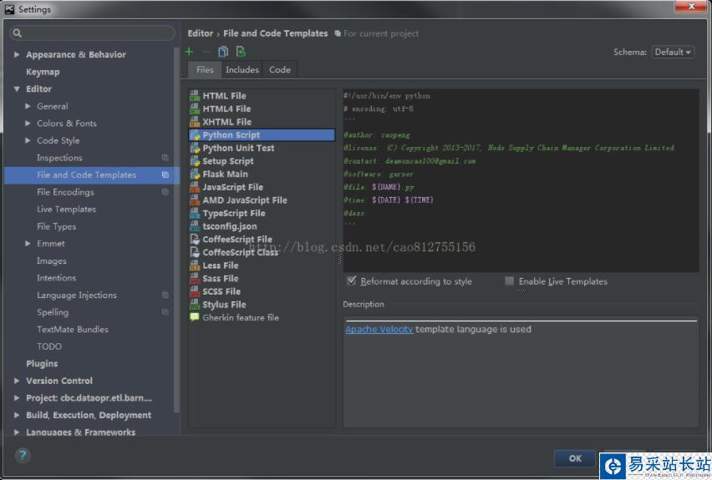
Task: Select the HTML File template
Action: (262, 96)
